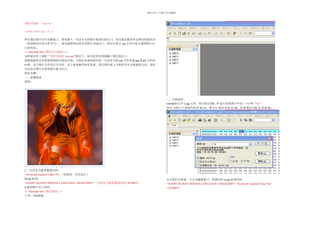Click the Save disk icon in the empty UltraEdit window

(x=194, y=33)
